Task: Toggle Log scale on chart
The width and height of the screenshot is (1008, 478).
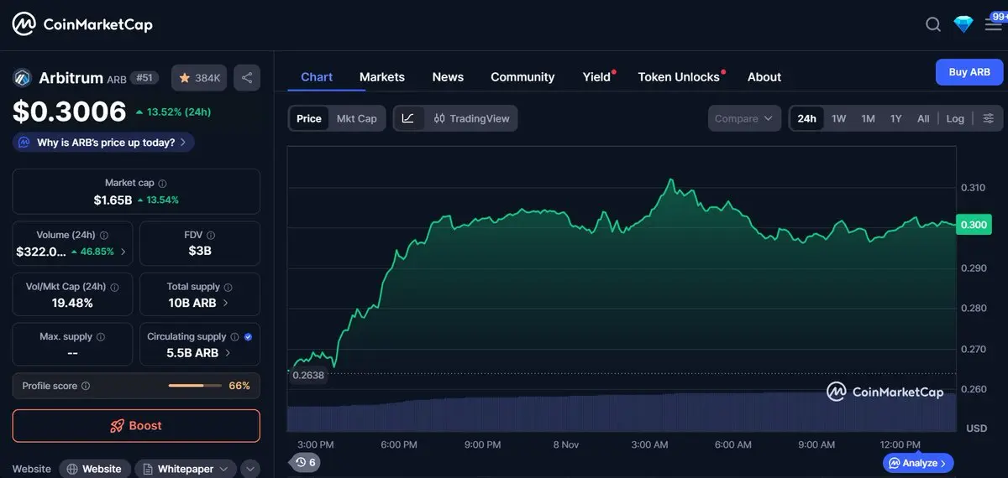Action: [955, 118]
